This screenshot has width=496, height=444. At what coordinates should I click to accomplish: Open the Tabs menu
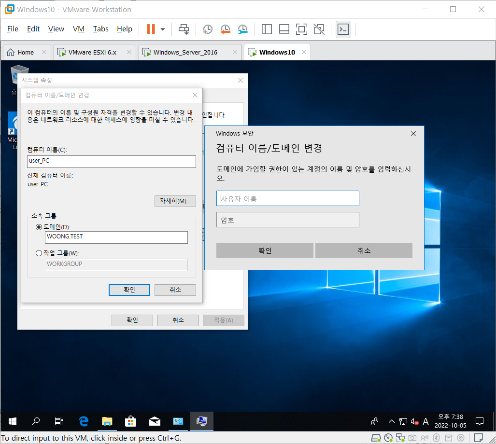click(x=100, y=29)
